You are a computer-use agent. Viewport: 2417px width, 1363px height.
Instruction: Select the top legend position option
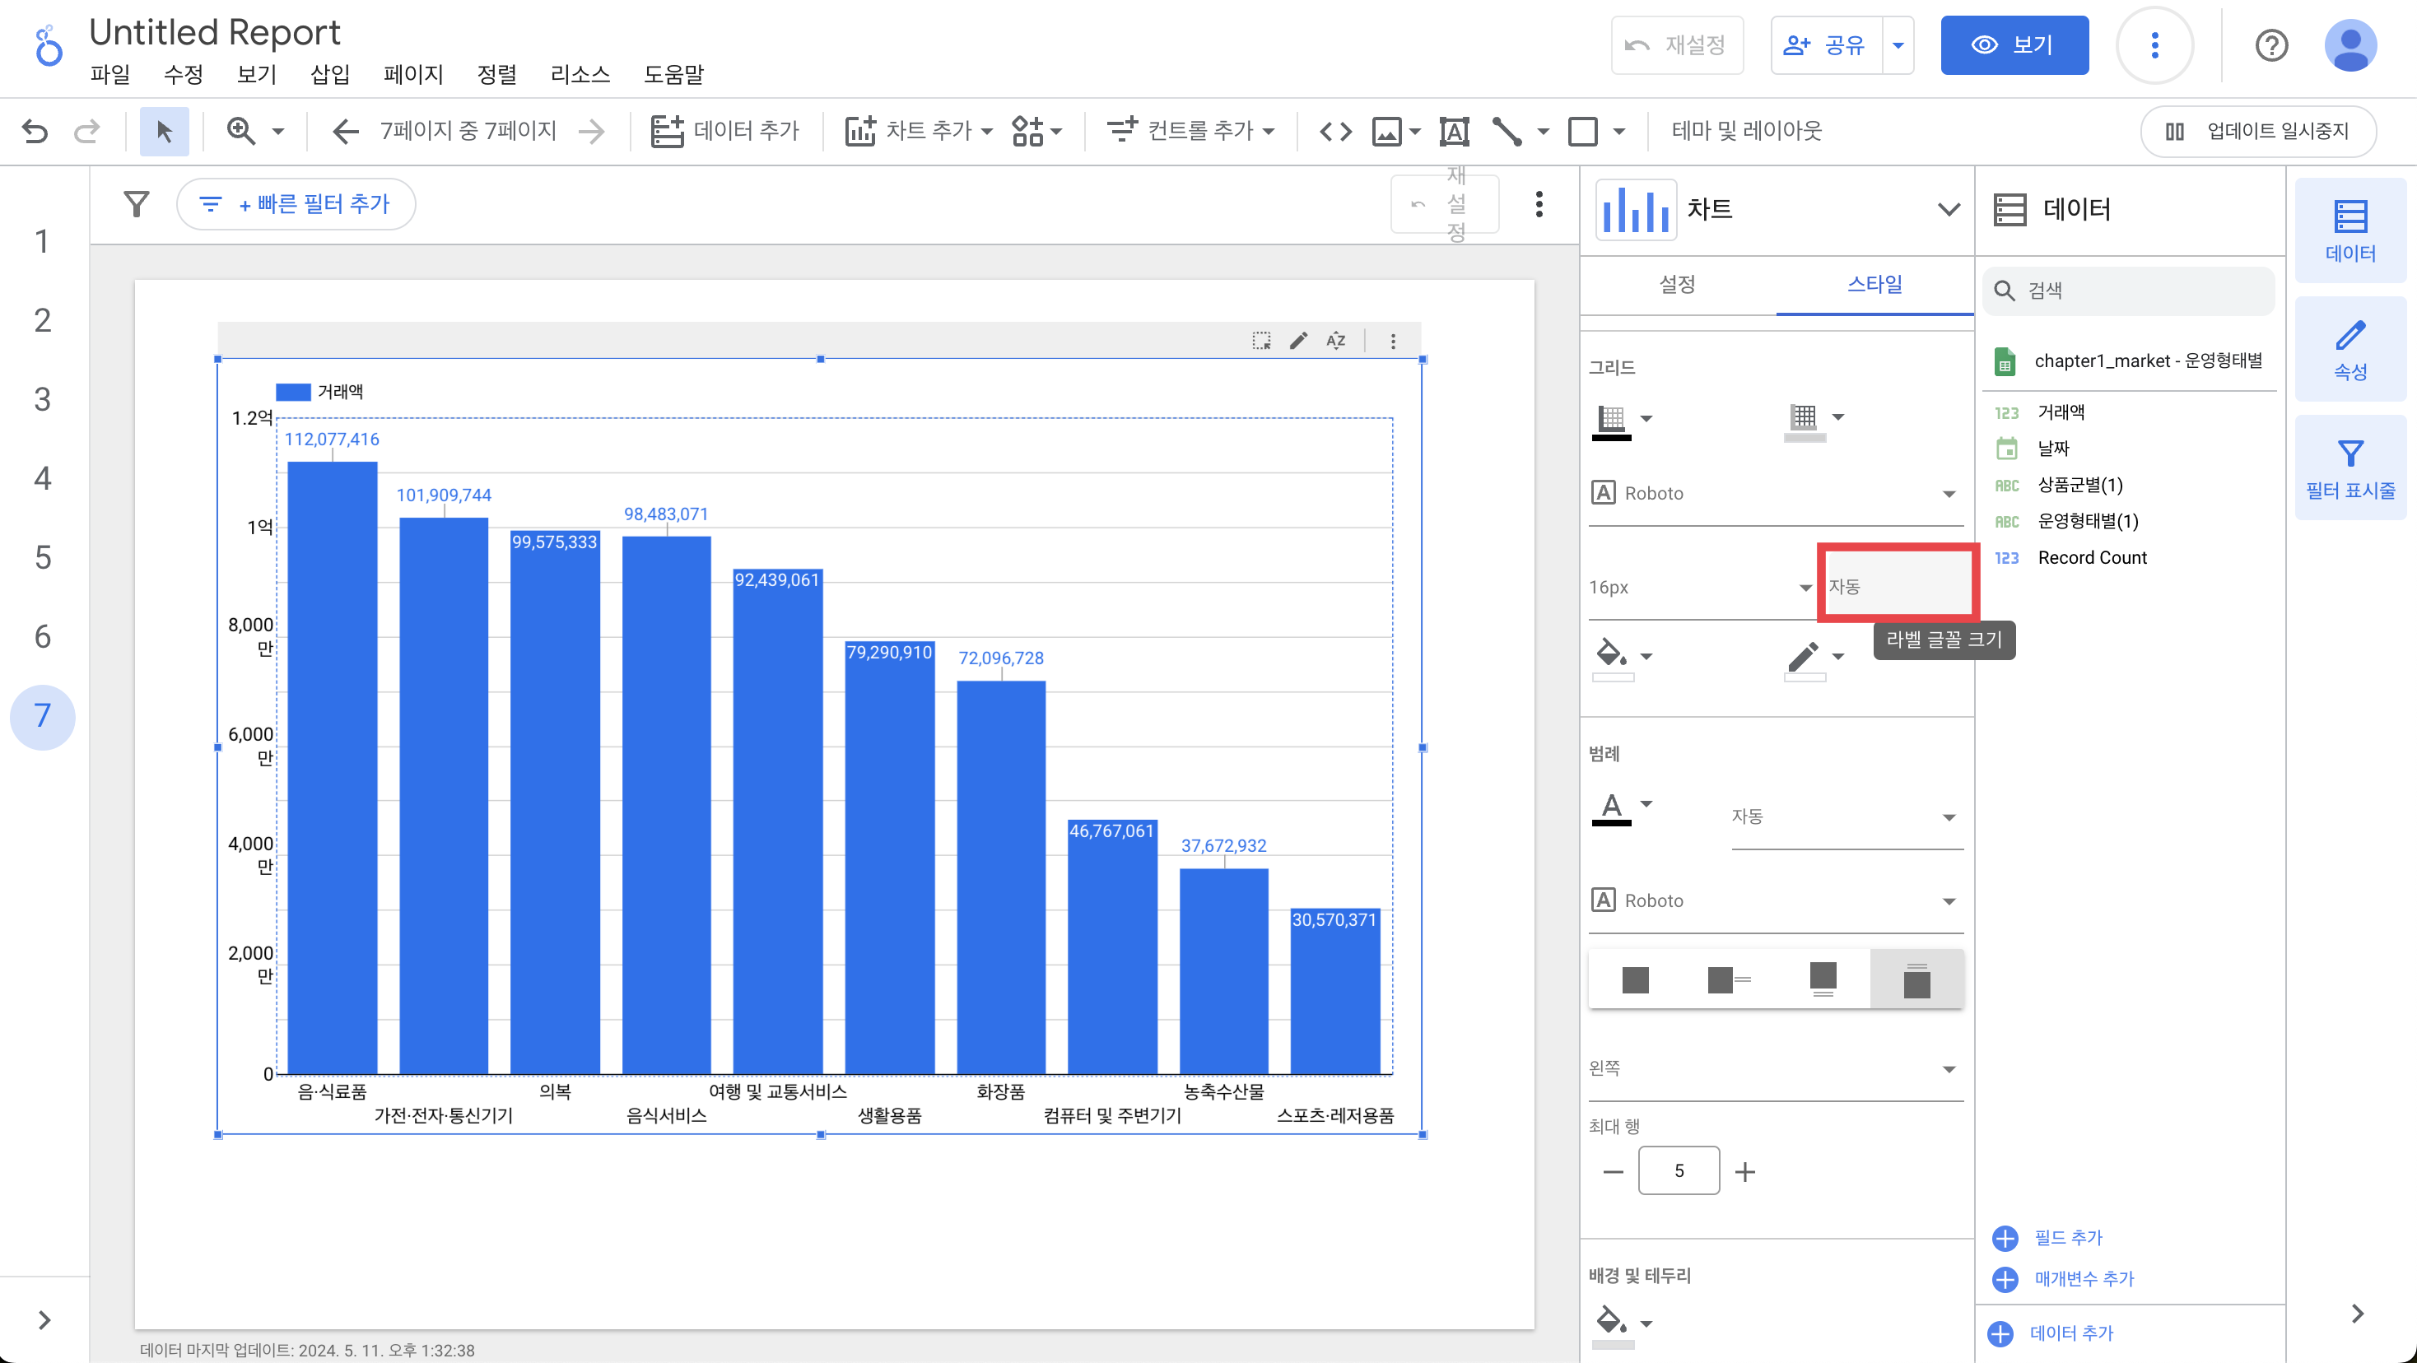tap(1916, 979)
